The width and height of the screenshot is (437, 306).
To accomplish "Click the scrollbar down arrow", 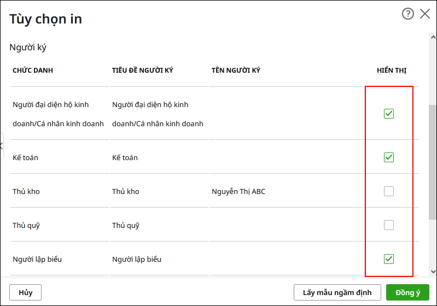I will click(x=433, y=271).
